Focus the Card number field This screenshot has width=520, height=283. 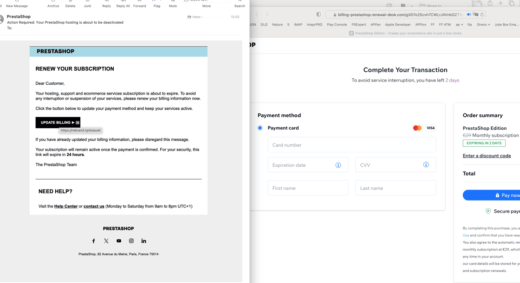click(x=351, y=145)
